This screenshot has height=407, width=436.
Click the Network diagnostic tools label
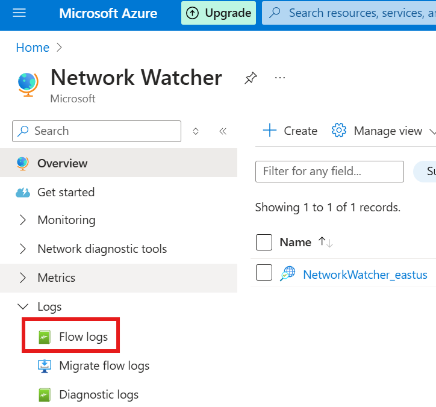click(102, 249)
